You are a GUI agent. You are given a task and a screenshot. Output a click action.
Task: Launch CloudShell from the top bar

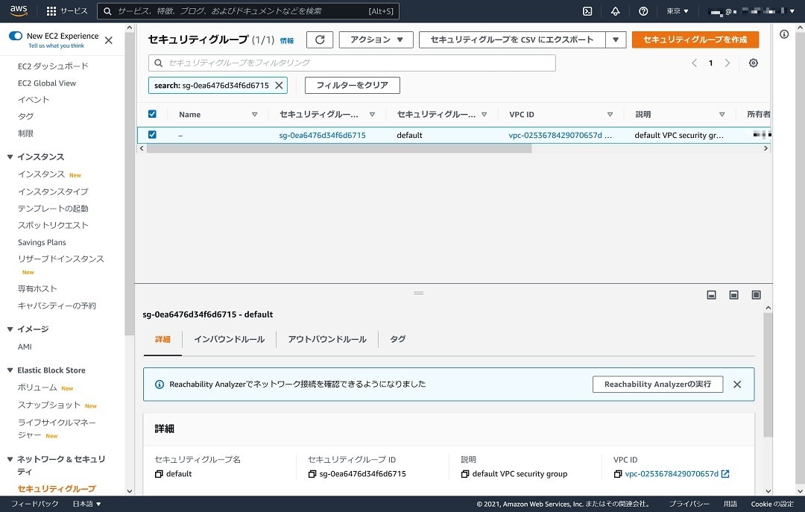(587, 10)
